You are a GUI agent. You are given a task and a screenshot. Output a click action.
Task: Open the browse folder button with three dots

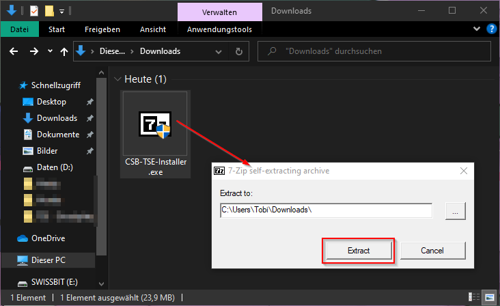455,211
